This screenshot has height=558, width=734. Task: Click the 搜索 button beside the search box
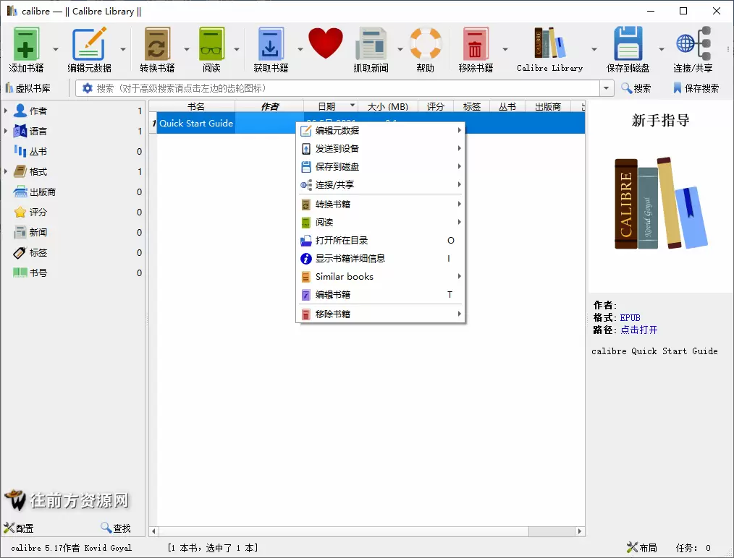[x=636, y=88]
